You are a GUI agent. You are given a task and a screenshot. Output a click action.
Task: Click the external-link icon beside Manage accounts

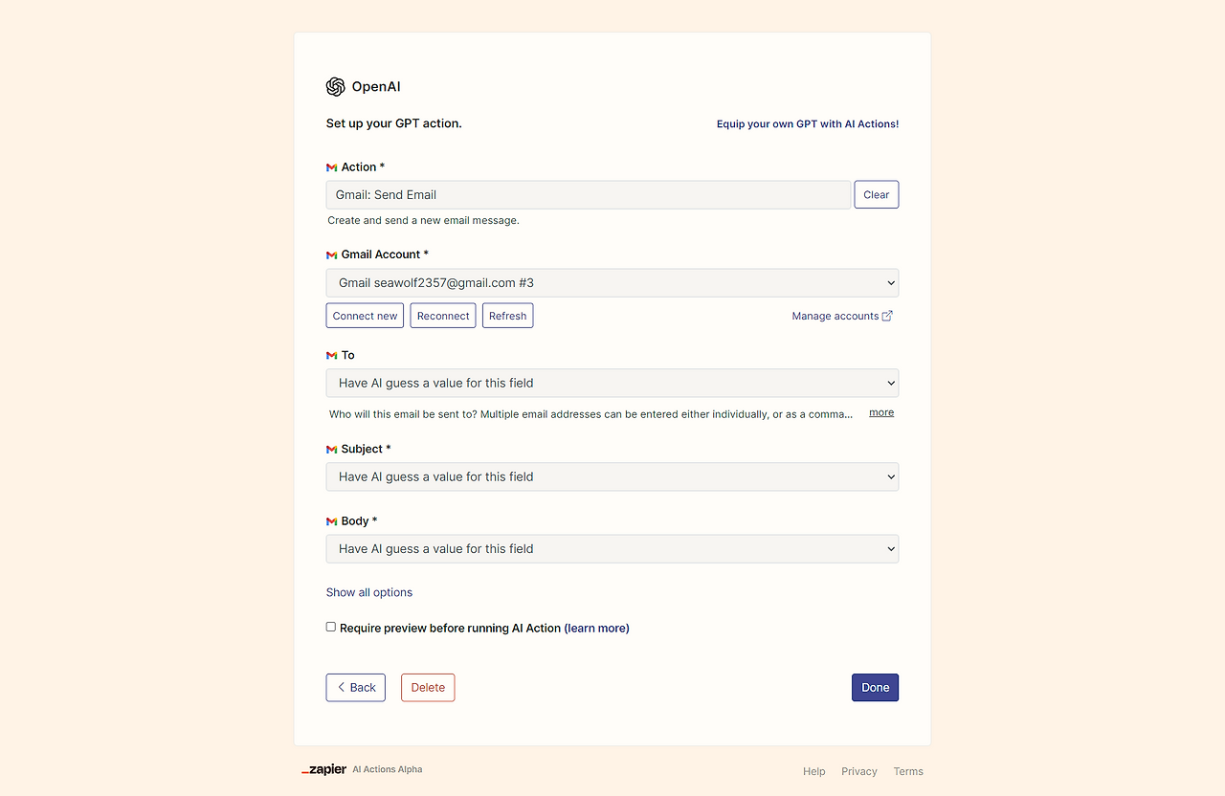coord(887,315)
